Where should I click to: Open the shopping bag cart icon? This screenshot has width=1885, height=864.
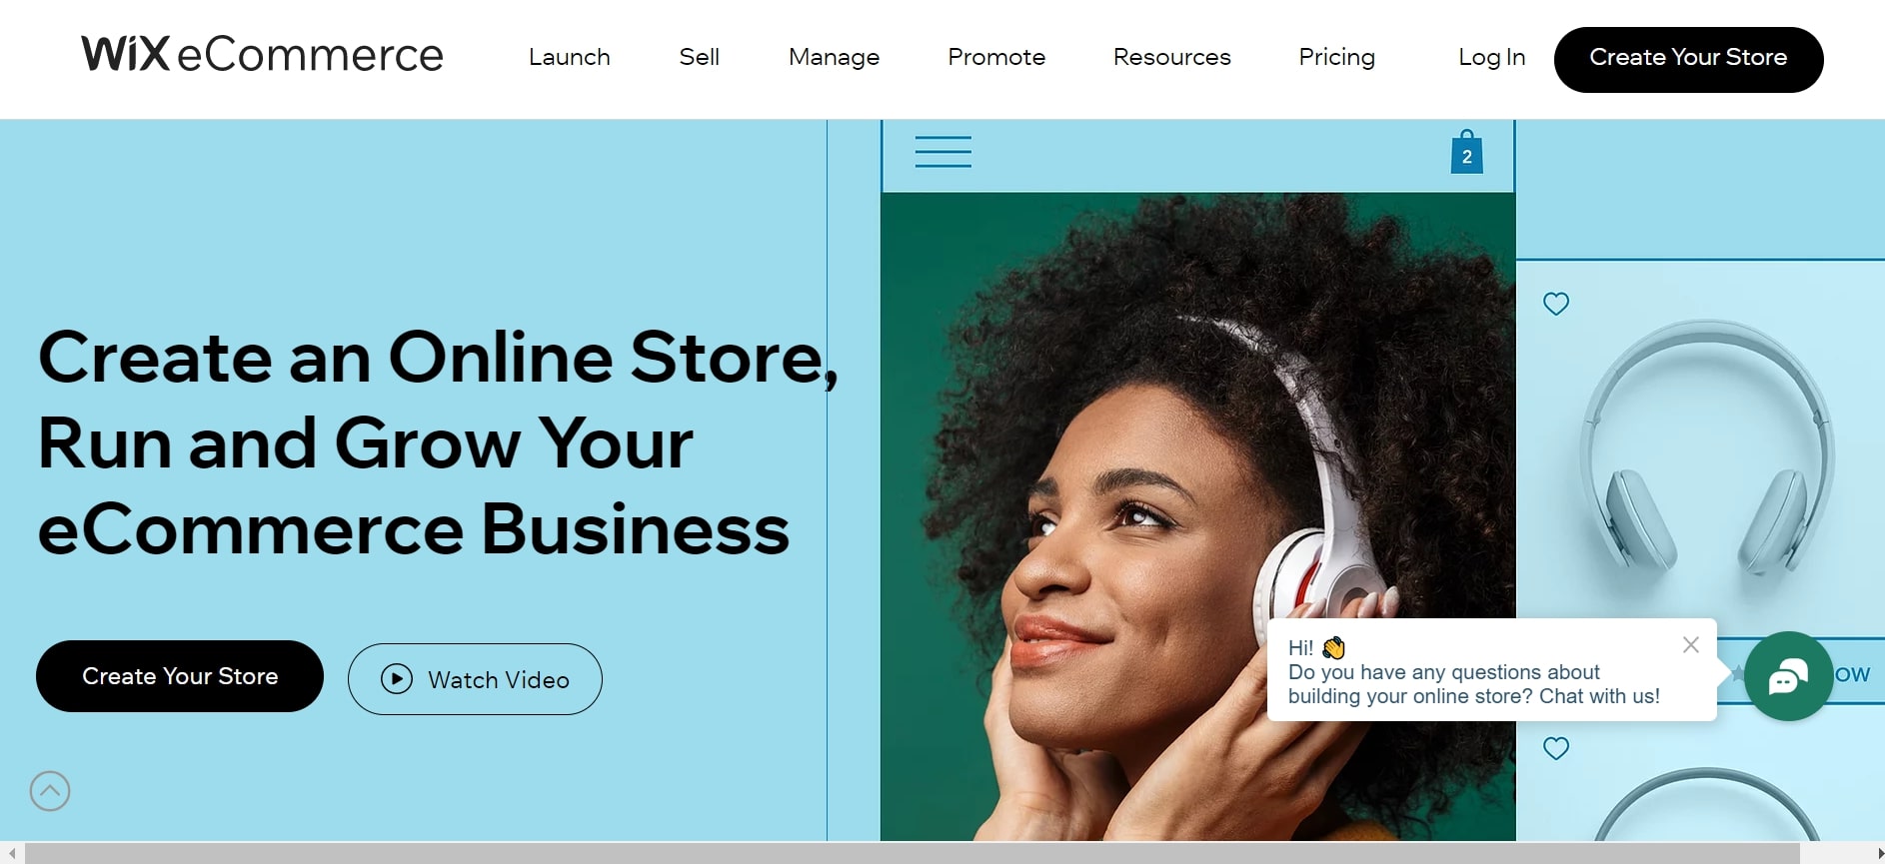1466,152
